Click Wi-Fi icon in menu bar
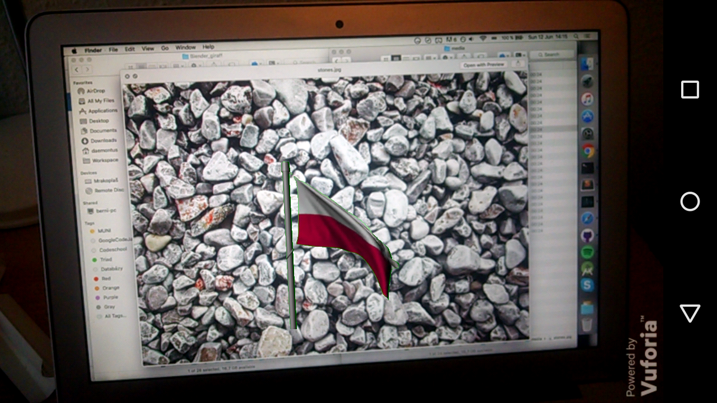This screenshot has height=403, width=717. pyautogui.click(x=483, y=39)
